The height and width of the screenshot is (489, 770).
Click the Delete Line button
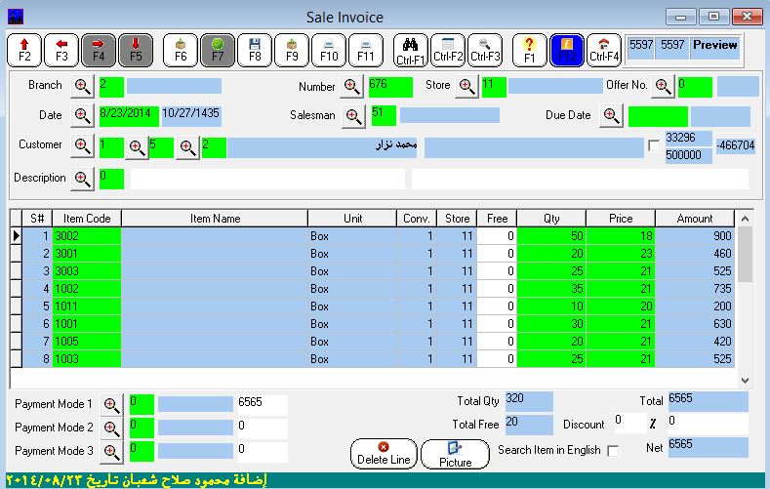pyautogui.click(x=383, y=454)
